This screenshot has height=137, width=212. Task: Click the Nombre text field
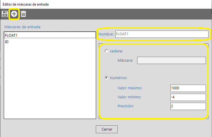pos(162,34)
